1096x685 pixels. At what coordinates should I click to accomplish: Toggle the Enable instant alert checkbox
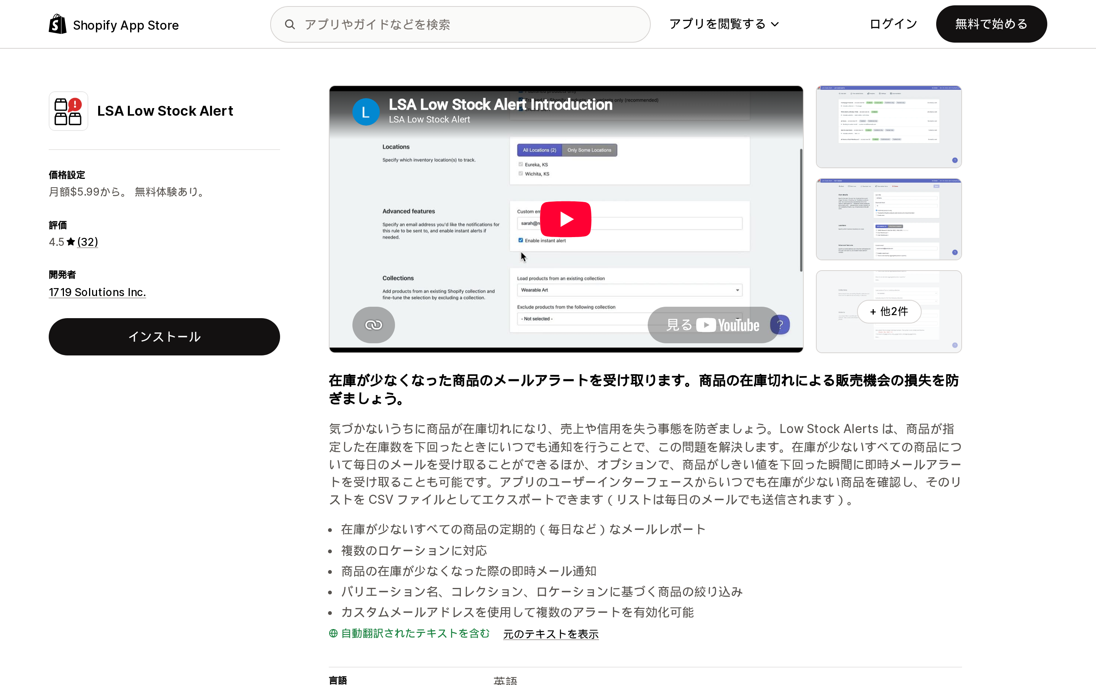click(520, 241)
